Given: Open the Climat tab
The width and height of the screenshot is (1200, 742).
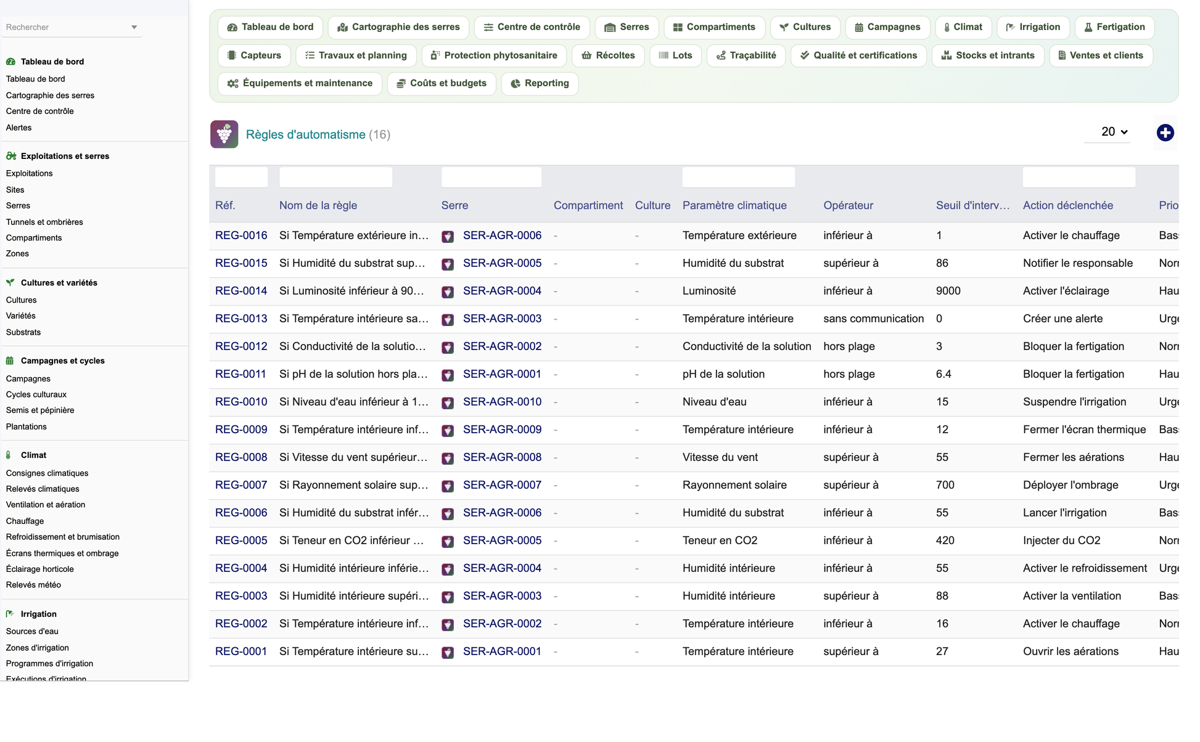Looking at the screenshot, I should click(x=963, y=27).
